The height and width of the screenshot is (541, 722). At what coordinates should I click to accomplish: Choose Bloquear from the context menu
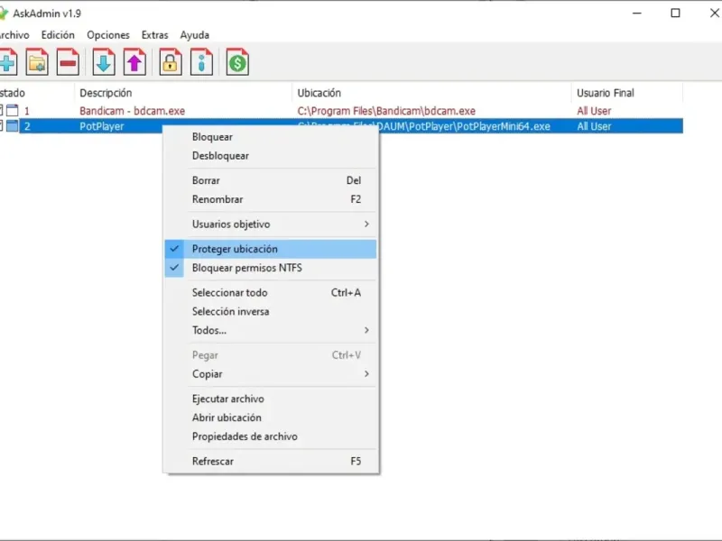click(x=271, y=137)
